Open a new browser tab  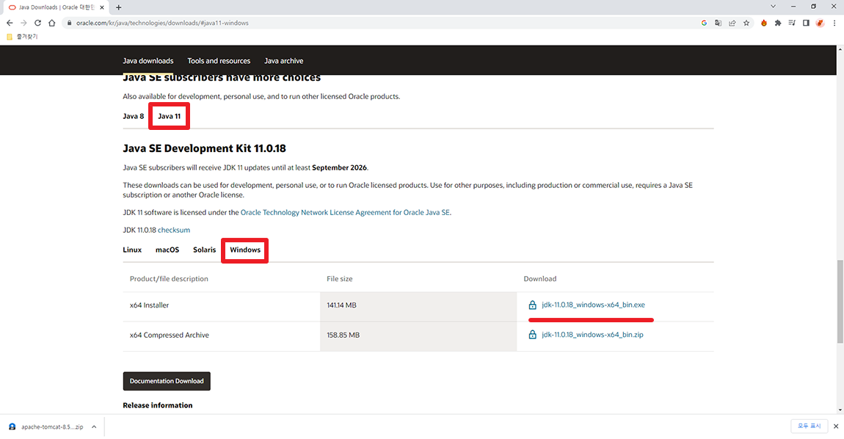[x=118, y=7]
